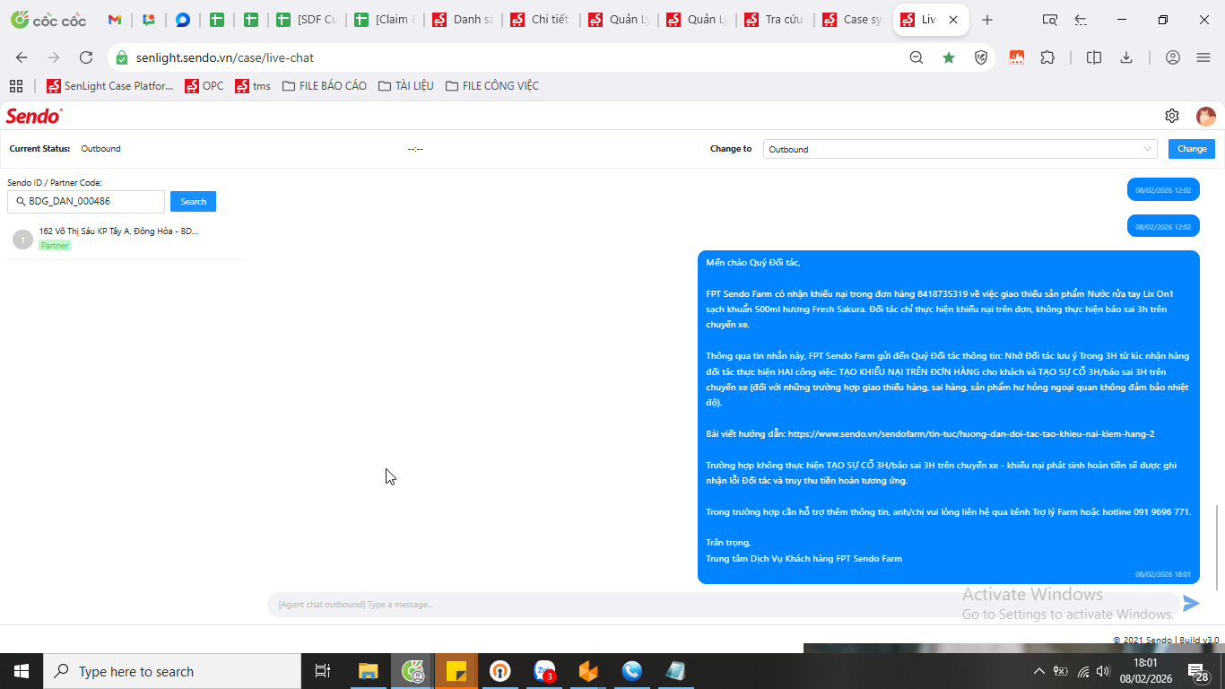Image resolution: width=1225 pixels, height=689 pixels.
Task: Click the green Partner tag
Action: tap(55, 246)
